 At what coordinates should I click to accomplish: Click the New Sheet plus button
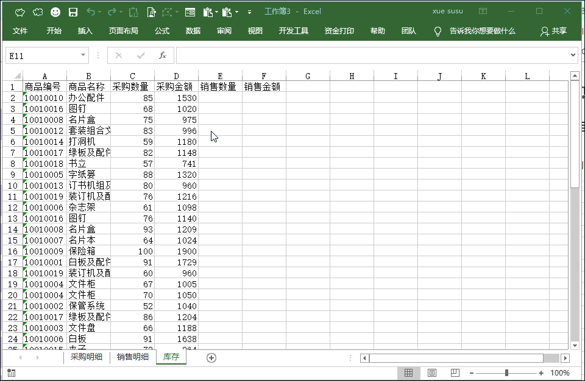click(211, 357)
